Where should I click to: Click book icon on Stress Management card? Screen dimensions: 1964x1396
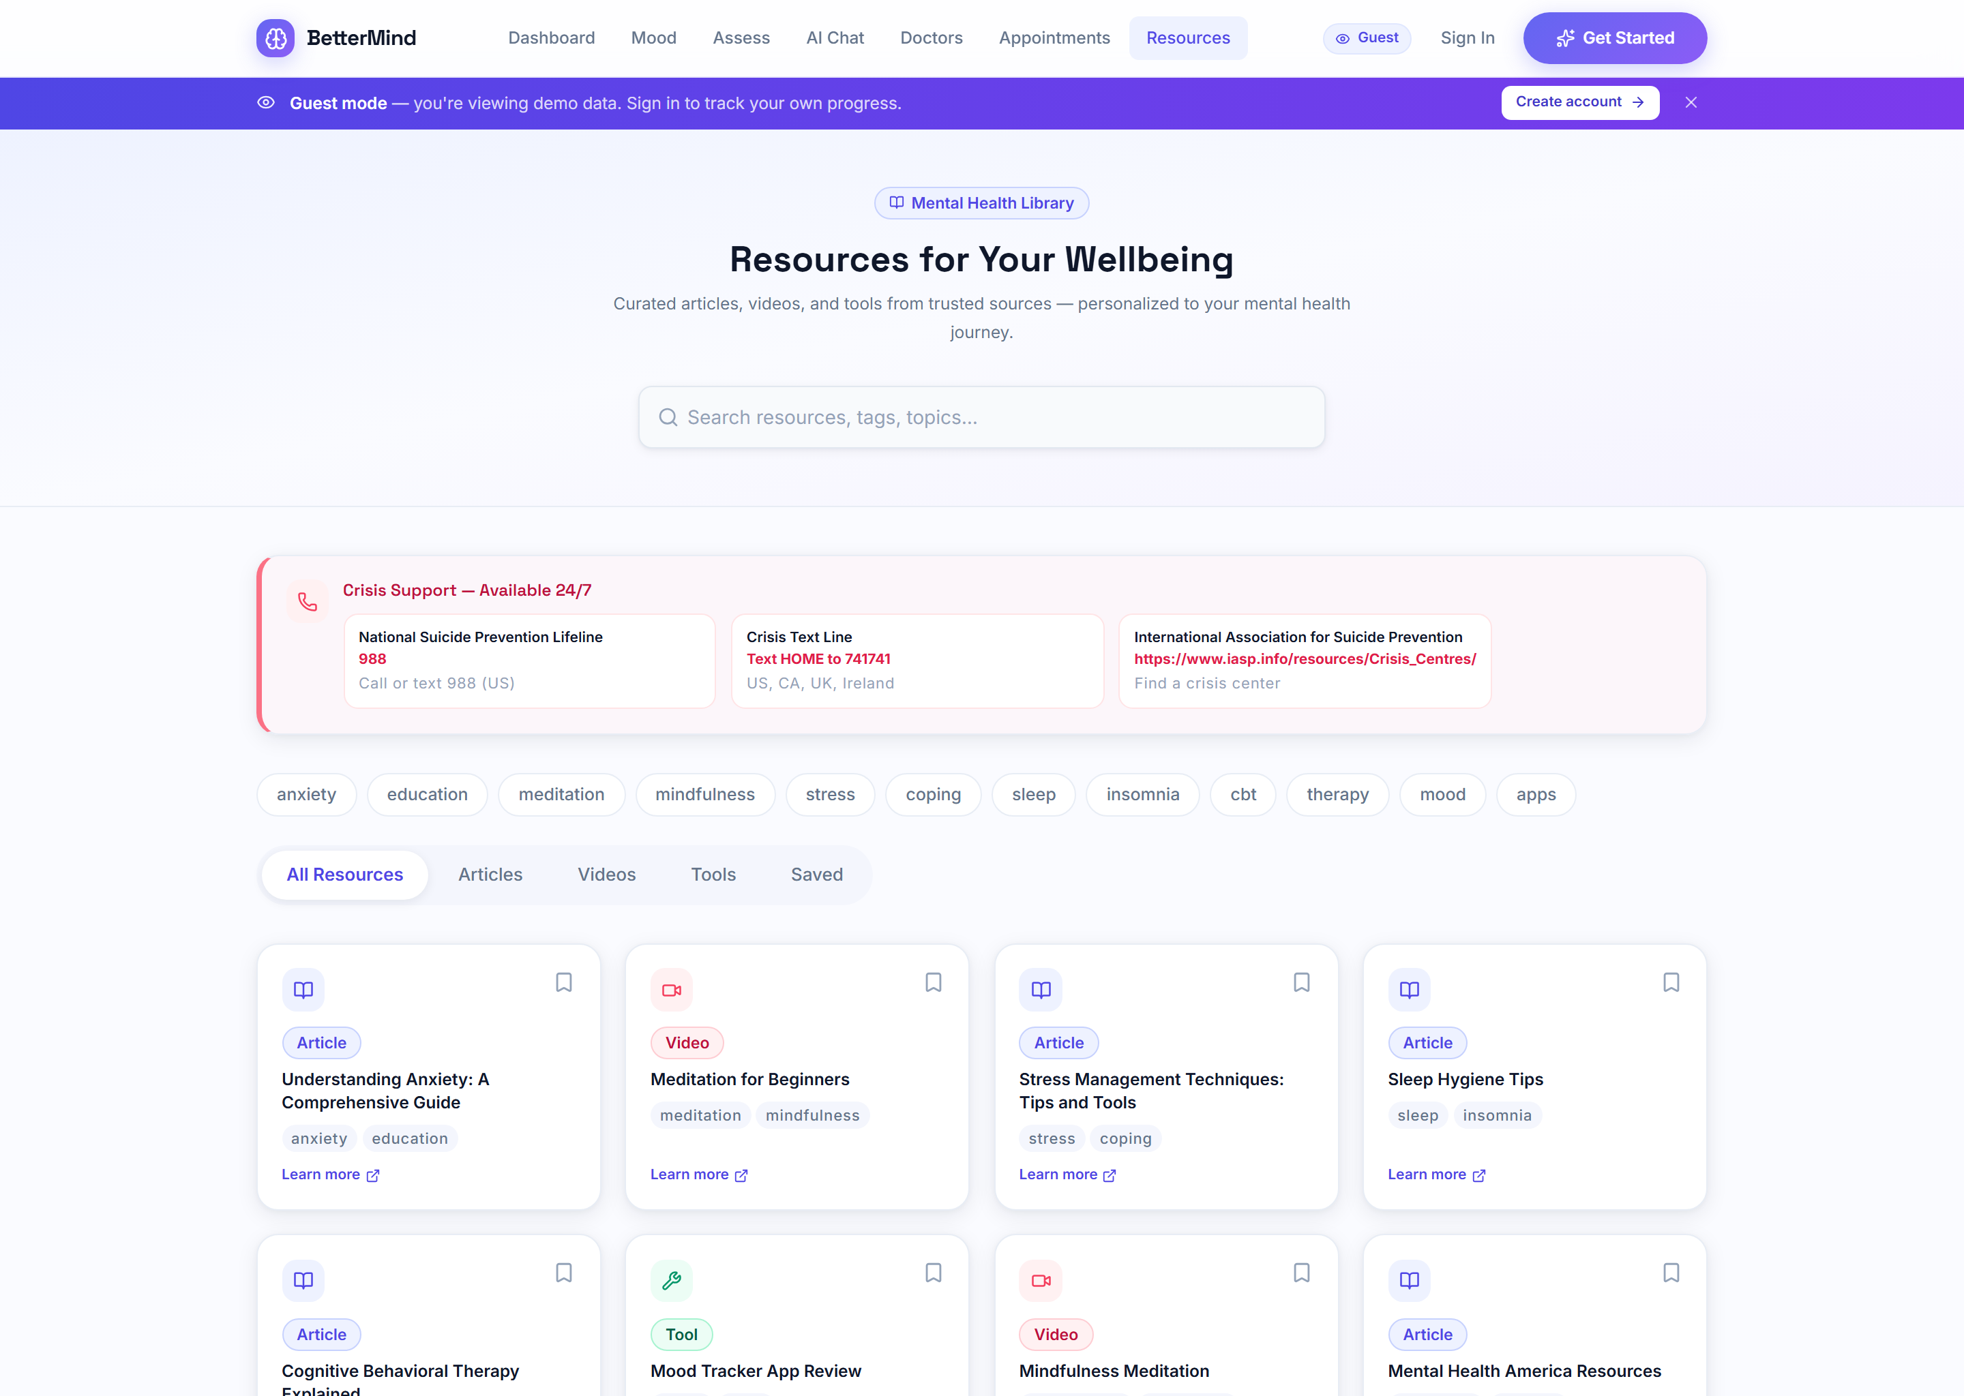coord(1041,990)
